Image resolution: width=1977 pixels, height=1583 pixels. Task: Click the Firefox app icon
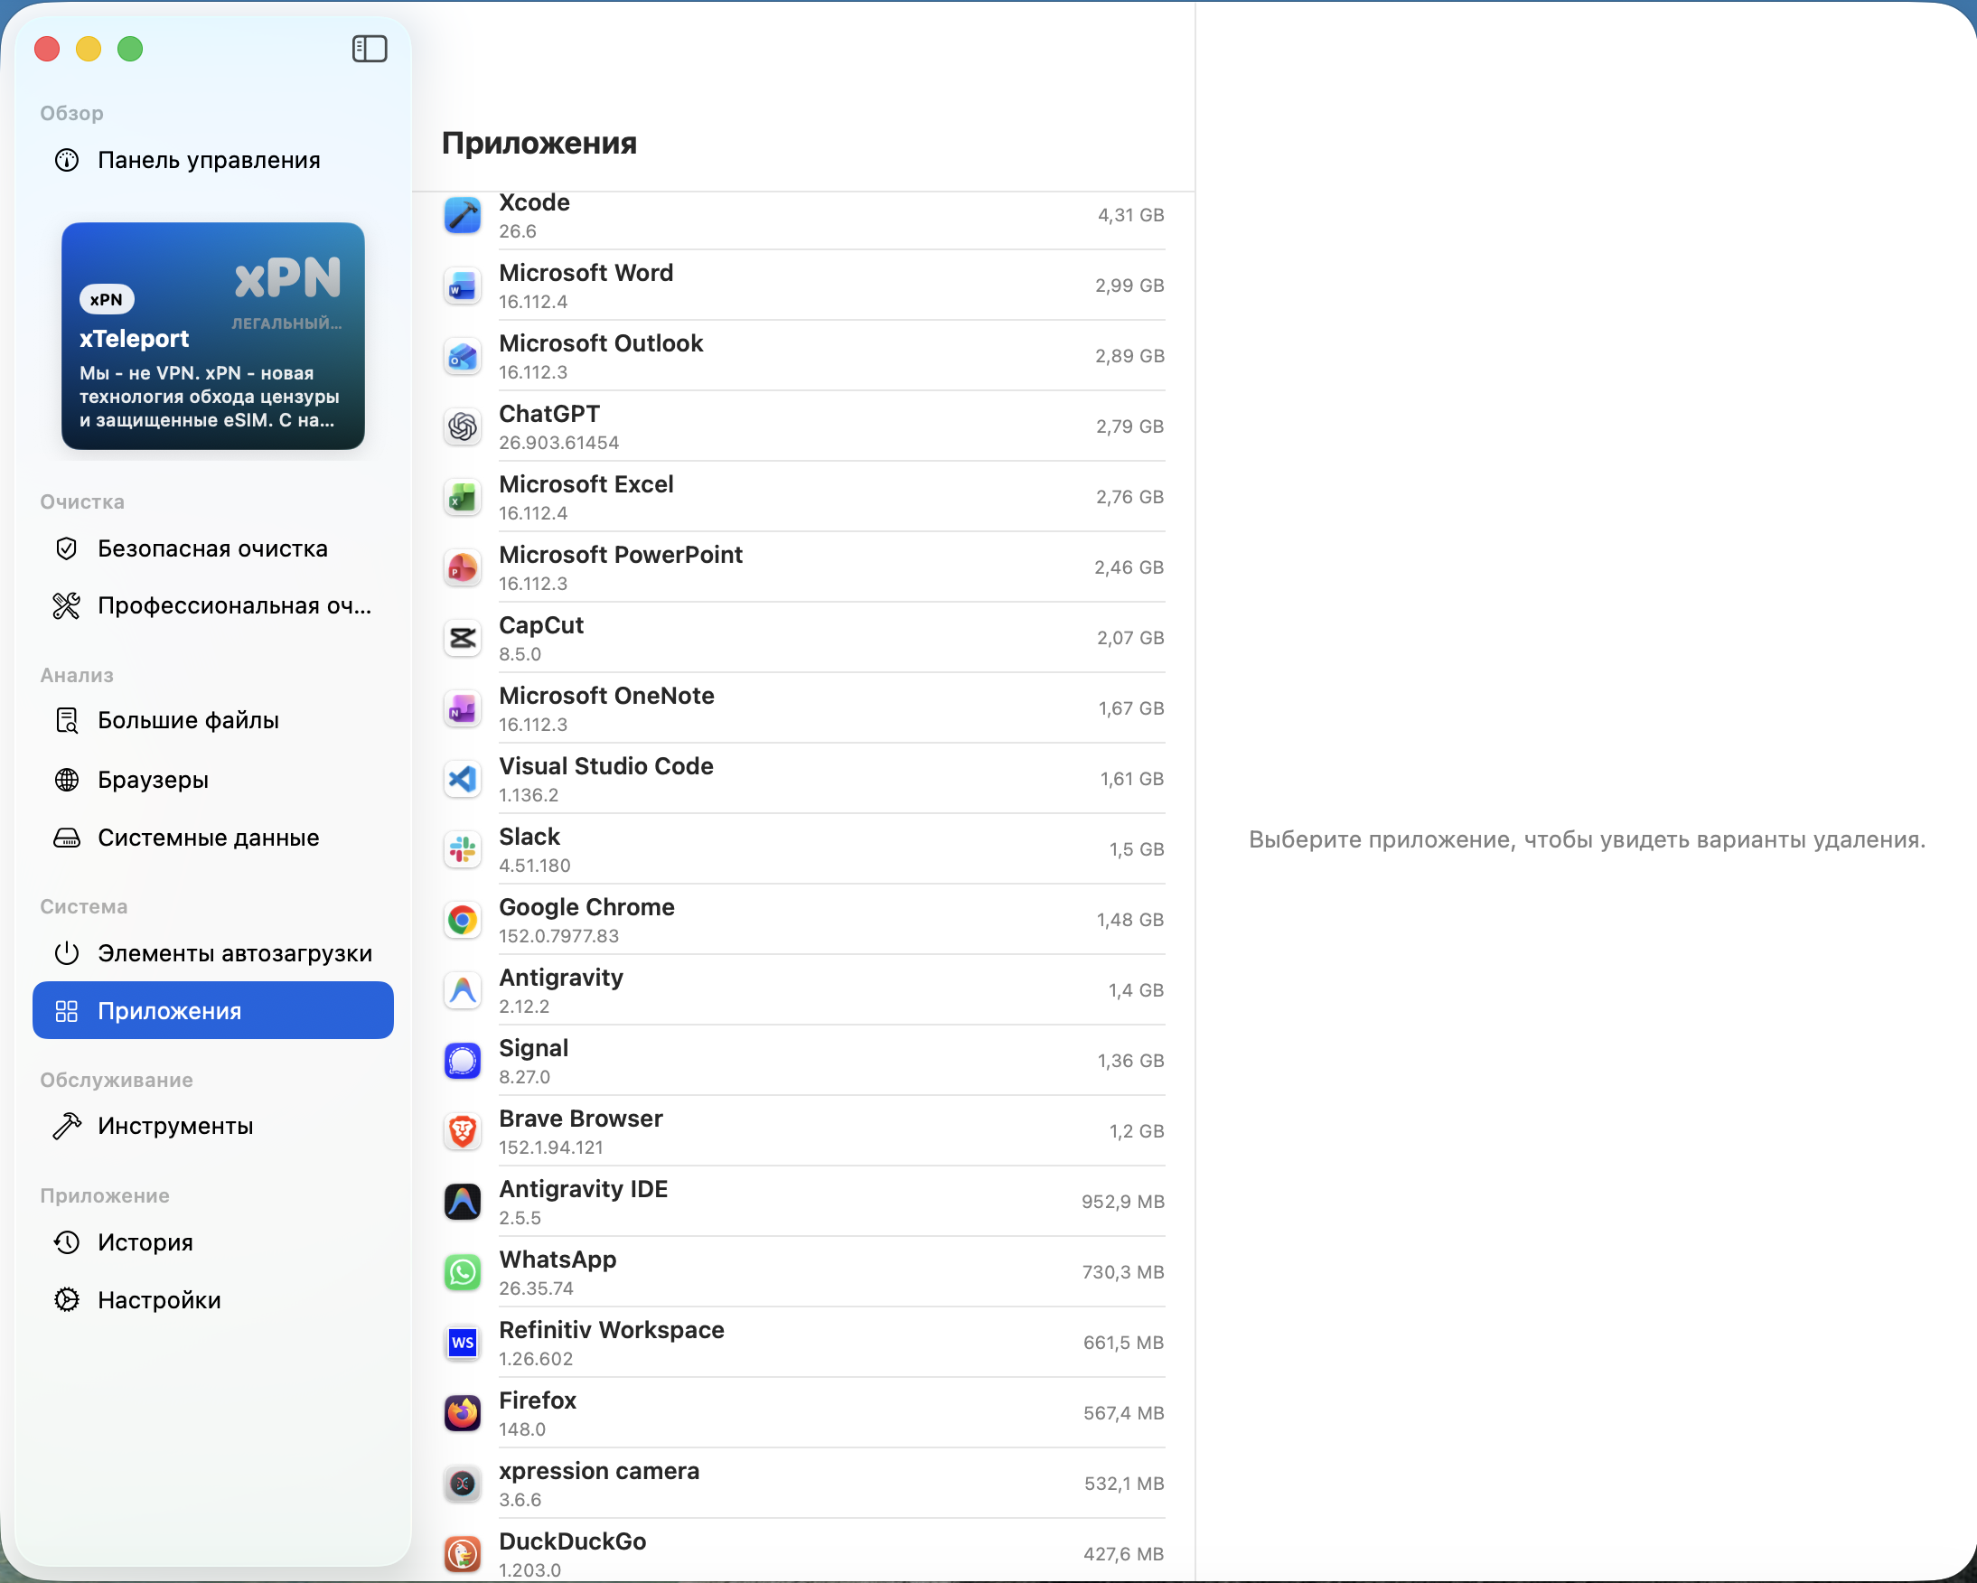point(462,1414)
